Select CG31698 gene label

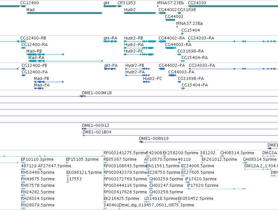187,10
